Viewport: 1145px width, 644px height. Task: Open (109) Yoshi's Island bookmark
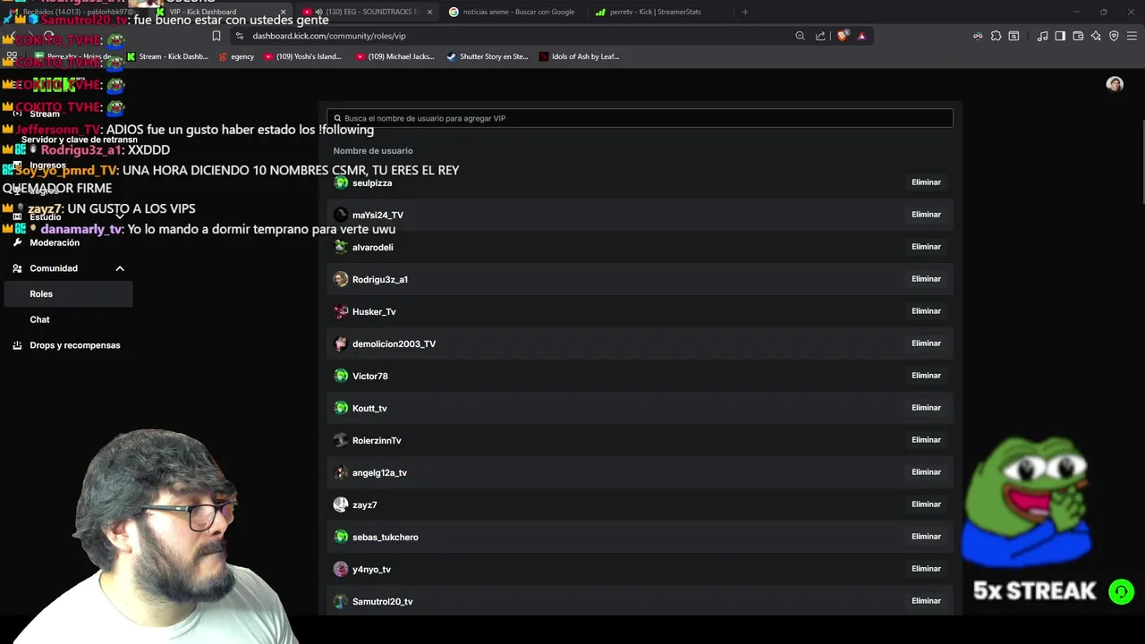303,56
